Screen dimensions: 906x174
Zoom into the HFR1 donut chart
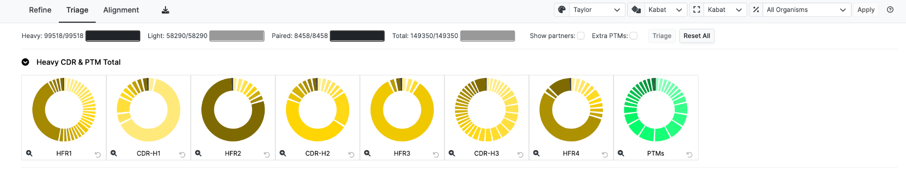(x=29, y=153)
